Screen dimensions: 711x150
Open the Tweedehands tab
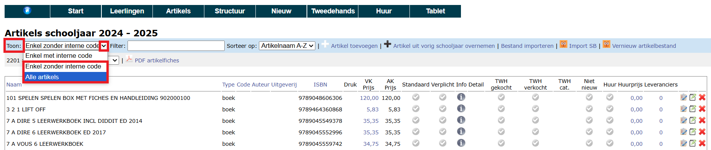click(x=333, y=11)
